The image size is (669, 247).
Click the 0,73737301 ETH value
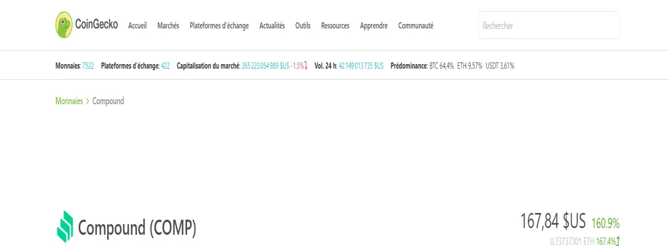pos(572,241)
